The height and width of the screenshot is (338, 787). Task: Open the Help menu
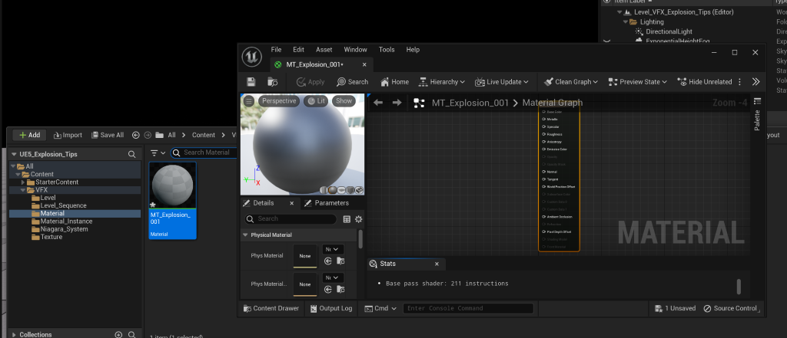pos(413,50)
